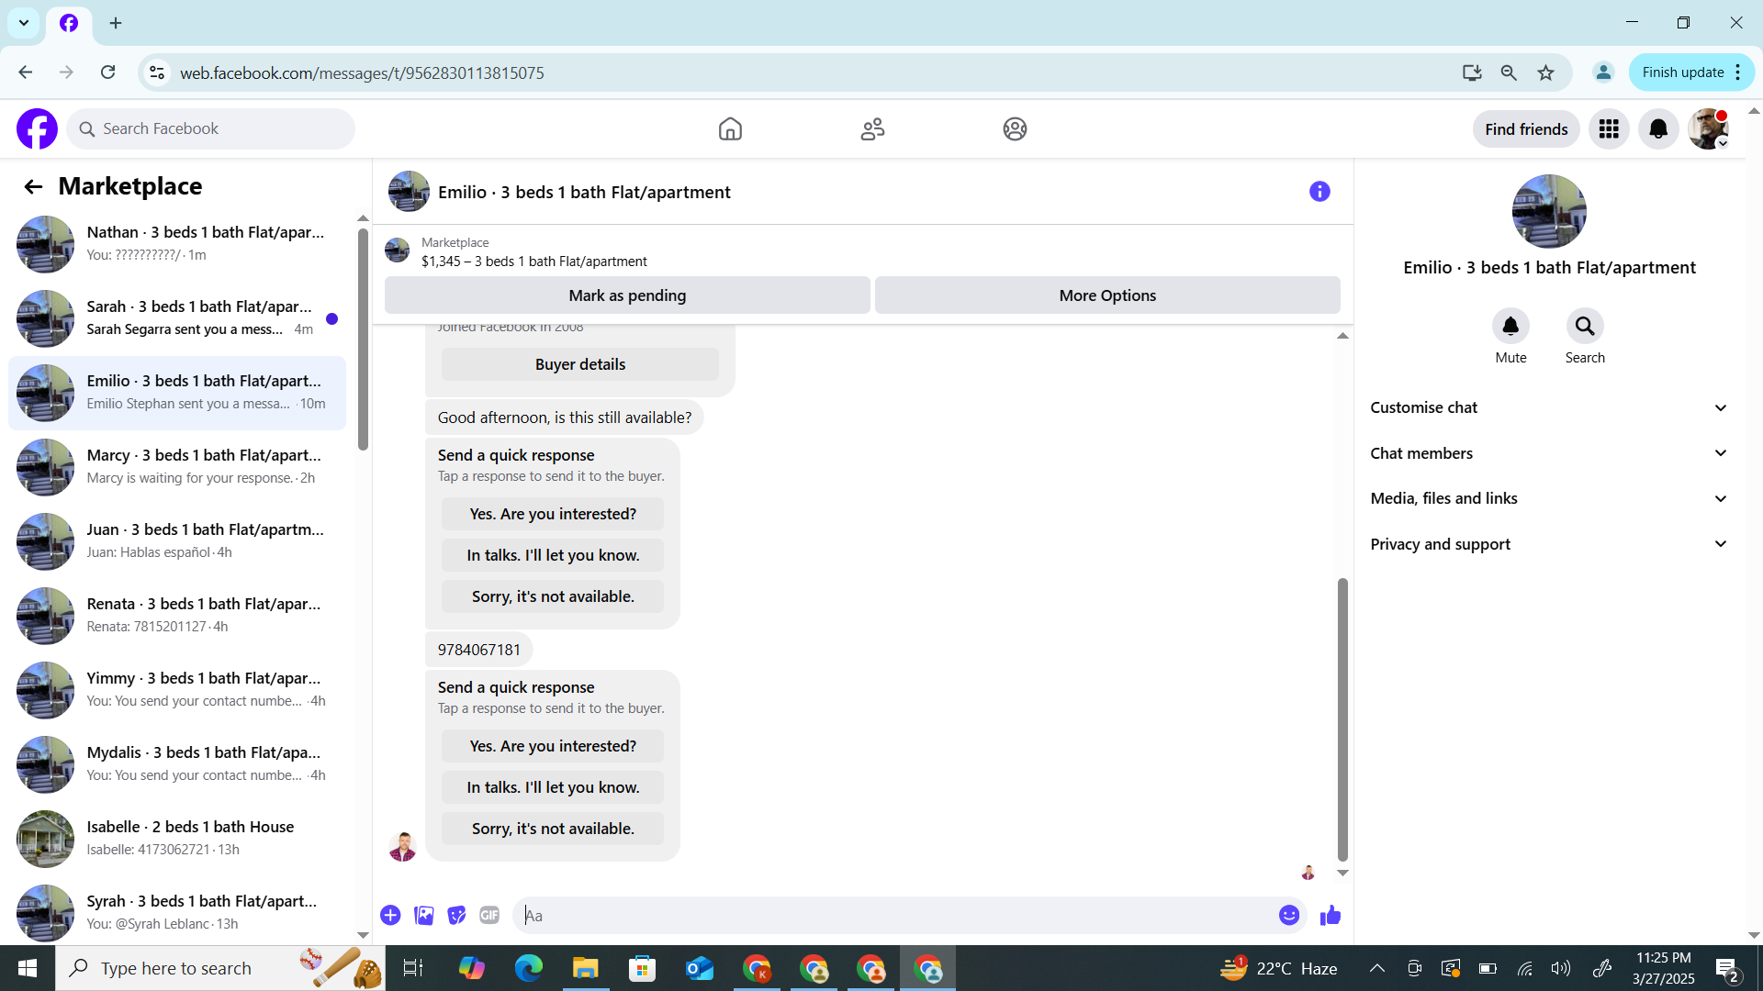This screenshot has width=1763, height=991.
Task: Open Chrome menu three dots
Action: (1738, 72)
